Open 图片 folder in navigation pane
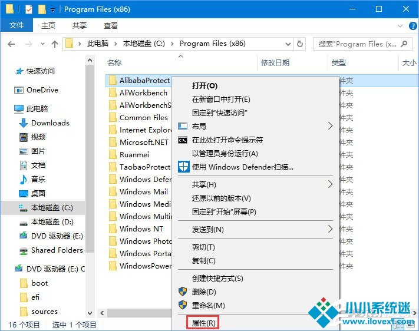The width and height of the screenshot is (419, 331). click(x=38, y=151)
